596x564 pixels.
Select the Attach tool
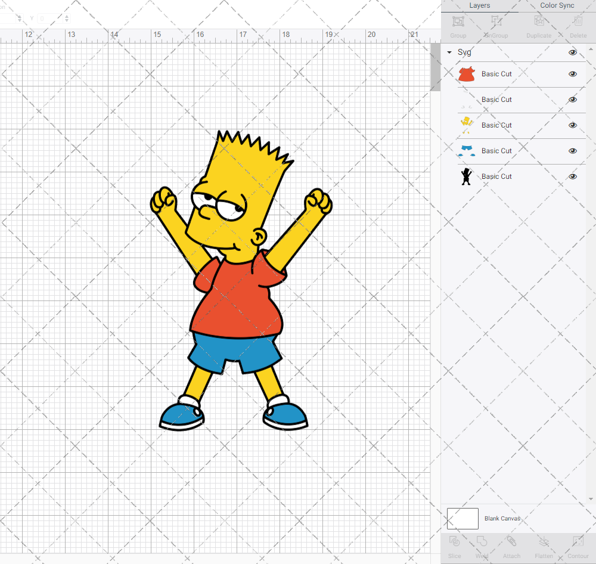511,541
